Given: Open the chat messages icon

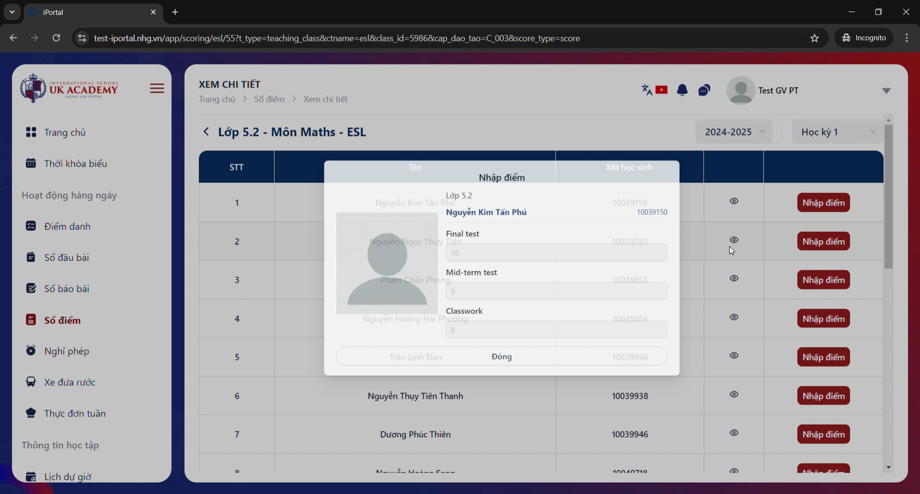Looking at the screenshot, I should tap(704, 90).
